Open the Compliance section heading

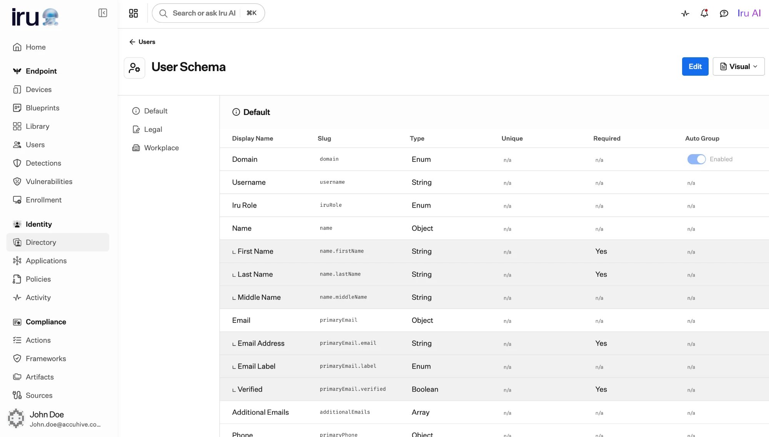pyautogui.click(x=46, y=322)
